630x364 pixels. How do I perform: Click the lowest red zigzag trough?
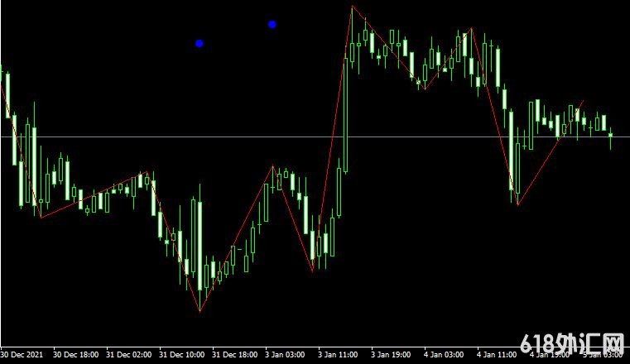(x=200, y=311)
